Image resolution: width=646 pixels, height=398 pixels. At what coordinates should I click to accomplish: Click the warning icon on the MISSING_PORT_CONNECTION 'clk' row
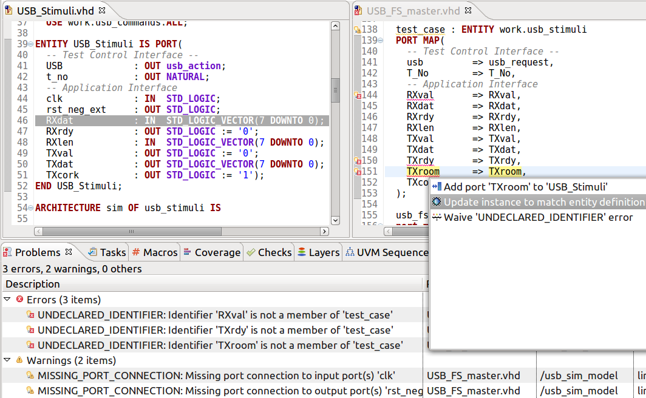[30, 375]
